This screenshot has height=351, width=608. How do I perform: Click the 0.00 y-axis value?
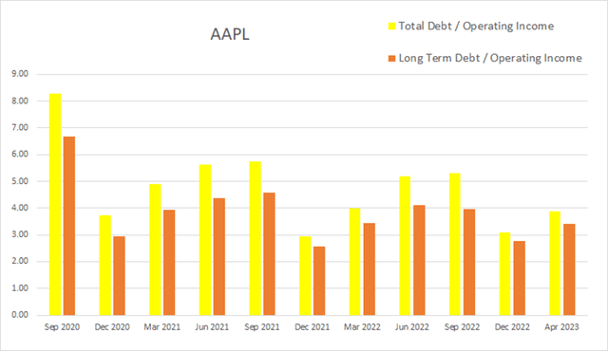click(x=20, y=315)
